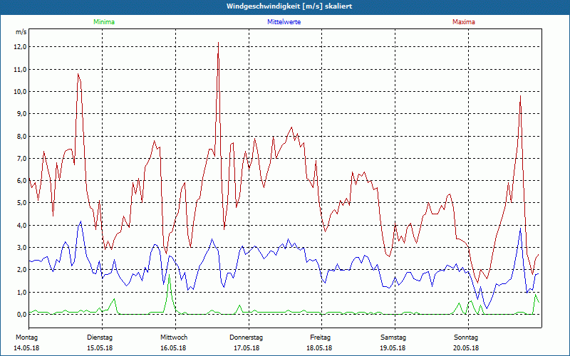Click the '6,0' y-axis label
This screenshot has width=570, height=356.
click(x=21, y=181)
